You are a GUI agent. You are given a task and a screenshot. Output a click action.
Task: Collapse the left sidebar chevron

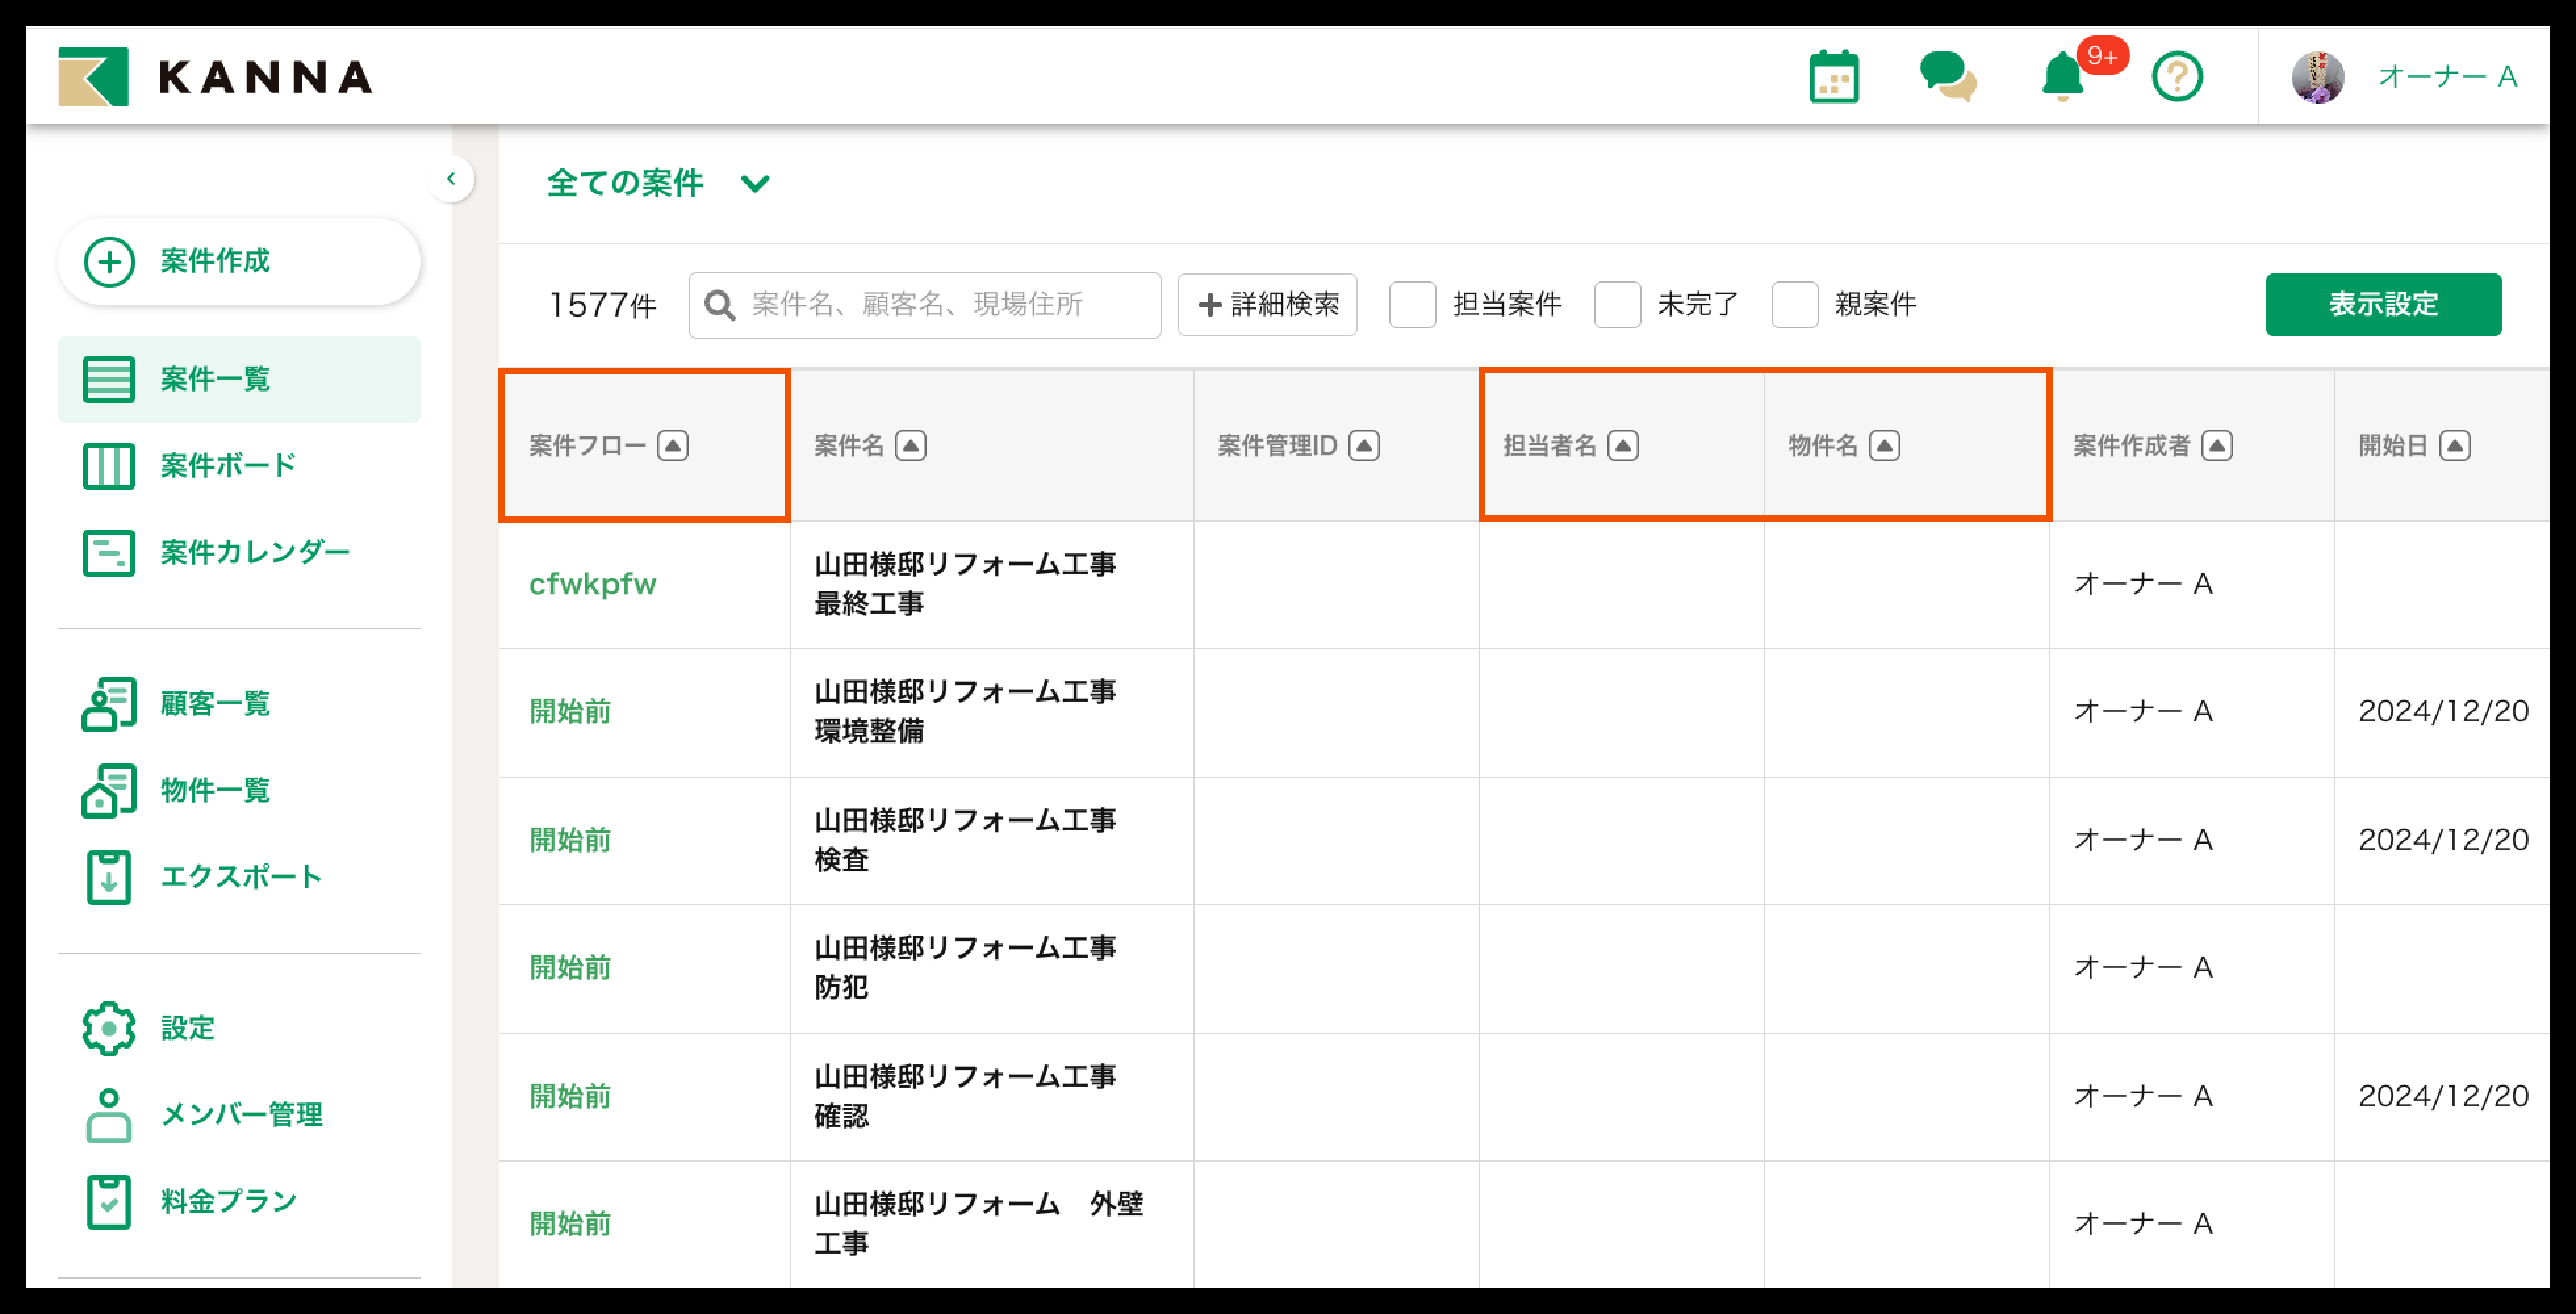pos(451,179)
